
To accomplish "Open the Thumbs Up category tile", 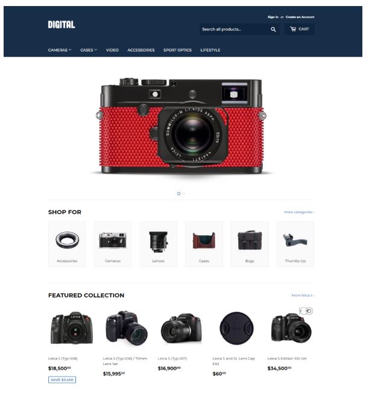I will [295, 244].
